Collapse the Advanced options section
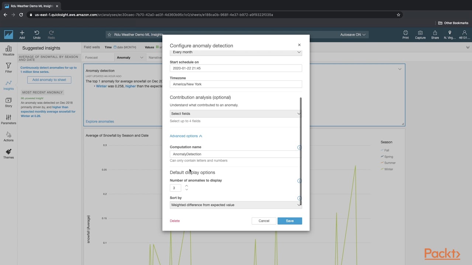This screenshot has width=472, height=265. [186, 136]
